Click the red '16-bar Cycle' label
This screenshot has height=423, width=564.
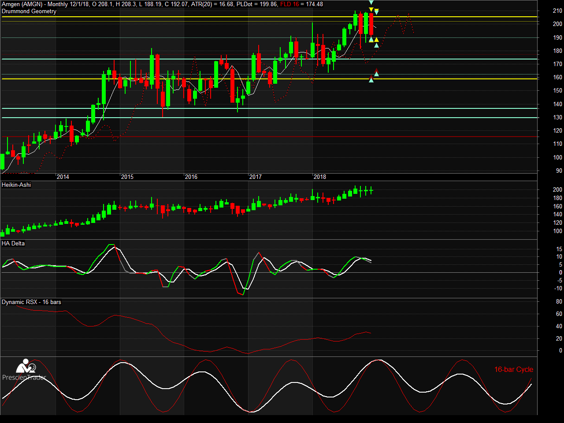[514, 369]
